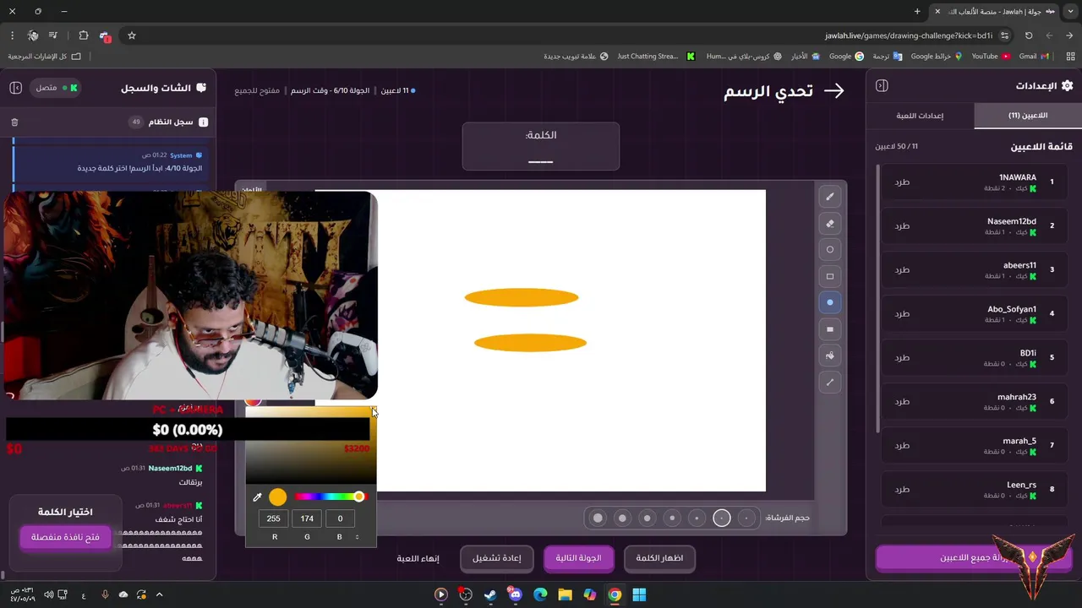Click the eyedropper in the color picker
This screenshot has height=608, width=1082.
(x=258, y=497)
